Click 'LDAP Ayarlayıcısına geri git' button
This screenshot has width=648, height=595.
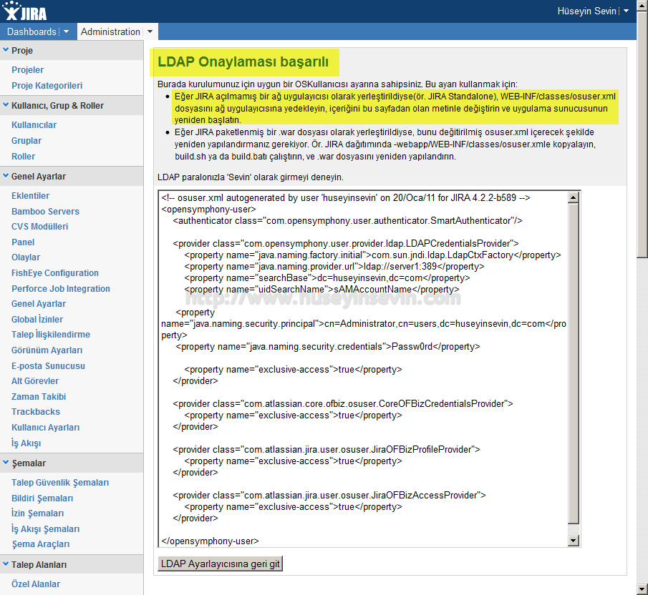(x=221, y=564)
